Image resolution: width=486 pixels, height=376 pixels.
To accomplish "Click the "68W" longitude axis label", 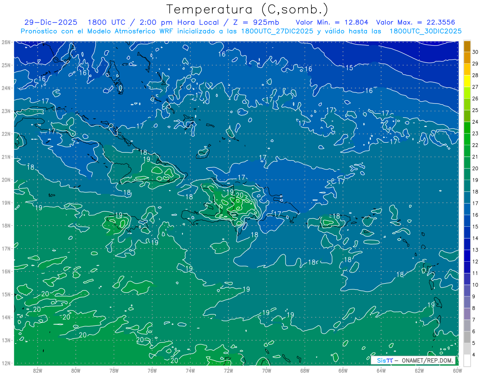I will click(305, 370).
